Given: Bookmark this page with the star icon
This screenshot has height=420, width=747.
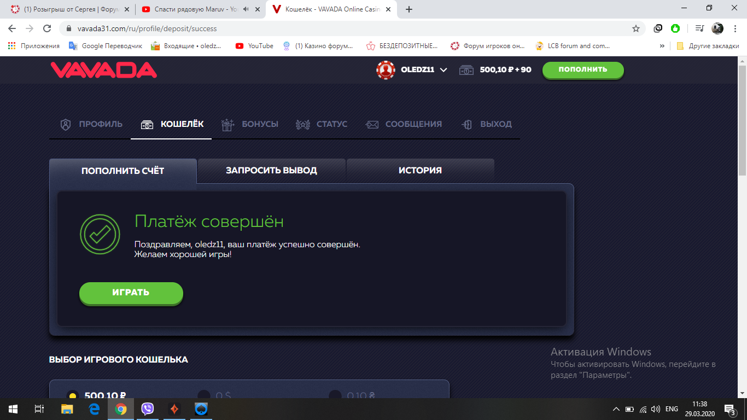Looking at the screenshot, I should 636,28.
